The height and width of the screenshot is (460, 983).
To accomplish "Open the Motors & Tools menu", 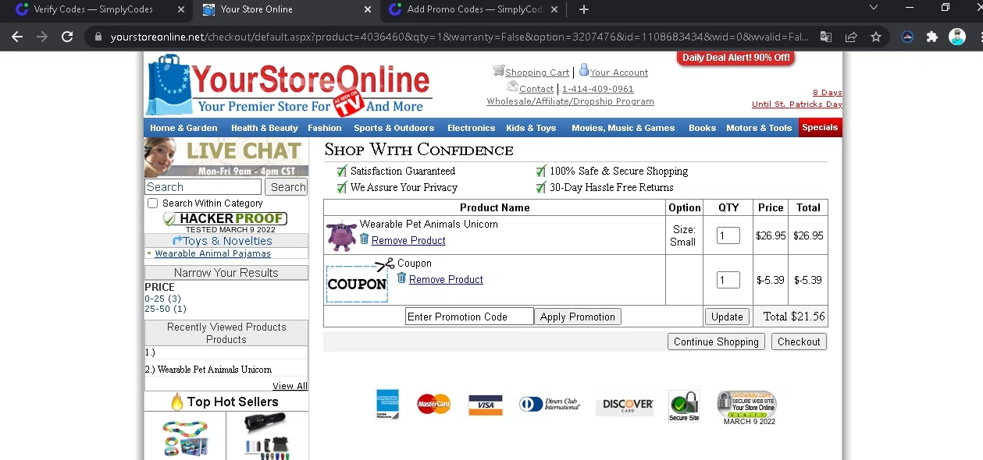I will 759,128.
